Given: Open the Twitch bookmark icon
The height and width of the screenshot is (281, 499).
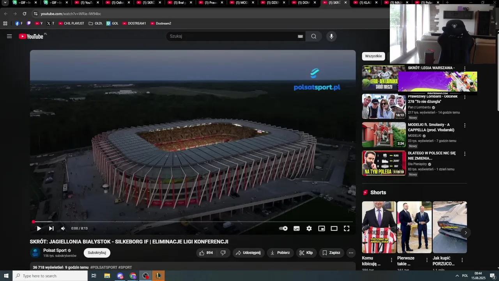Looking at the screenshot, I should click(28, 23).
